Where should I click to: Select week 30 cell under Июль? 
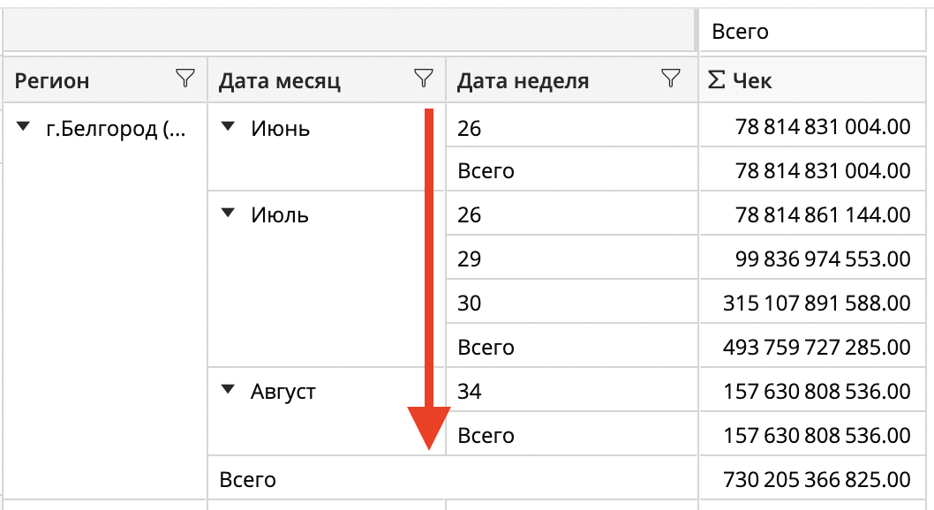tap(470, 303)
